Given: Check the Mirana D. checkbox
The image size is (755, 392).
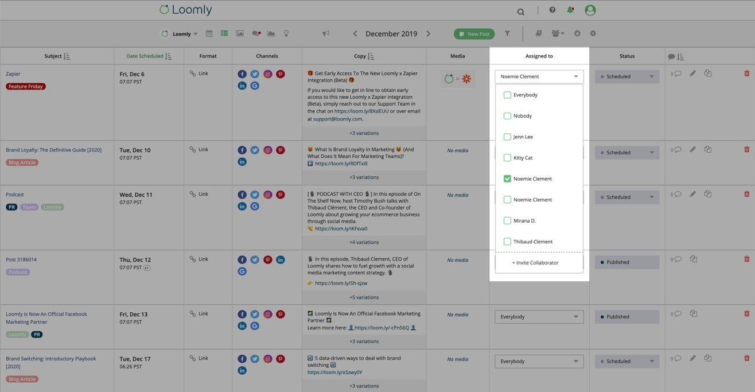Looking at the screenshot, I should click(507, 221).
